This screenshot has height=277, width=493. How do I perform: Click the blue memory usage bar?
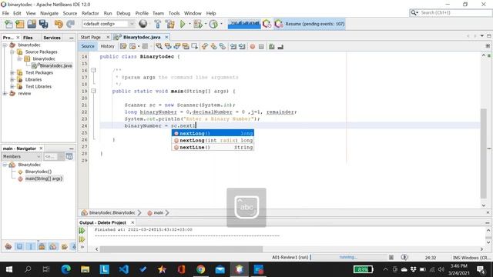(x=244, y=24)
